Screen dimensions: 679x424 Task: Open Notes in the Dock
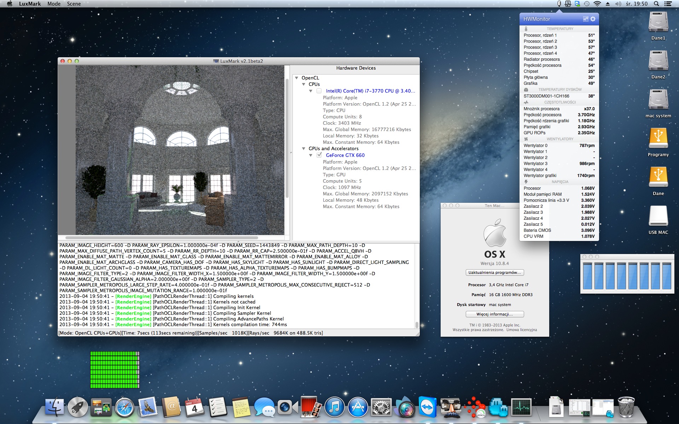241,407
